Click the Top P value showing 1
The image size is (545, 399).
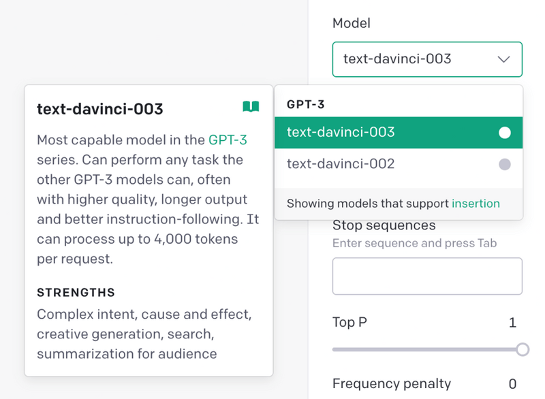pos(512,322)
